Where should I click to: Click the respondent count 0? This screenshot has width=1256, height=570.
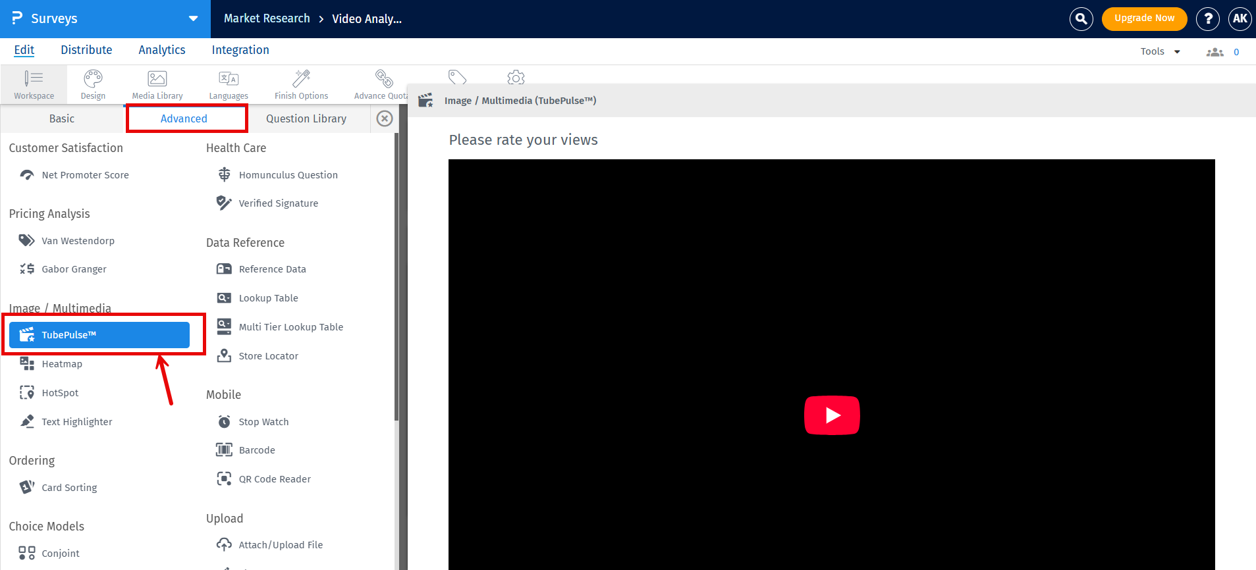[1236, 52]
